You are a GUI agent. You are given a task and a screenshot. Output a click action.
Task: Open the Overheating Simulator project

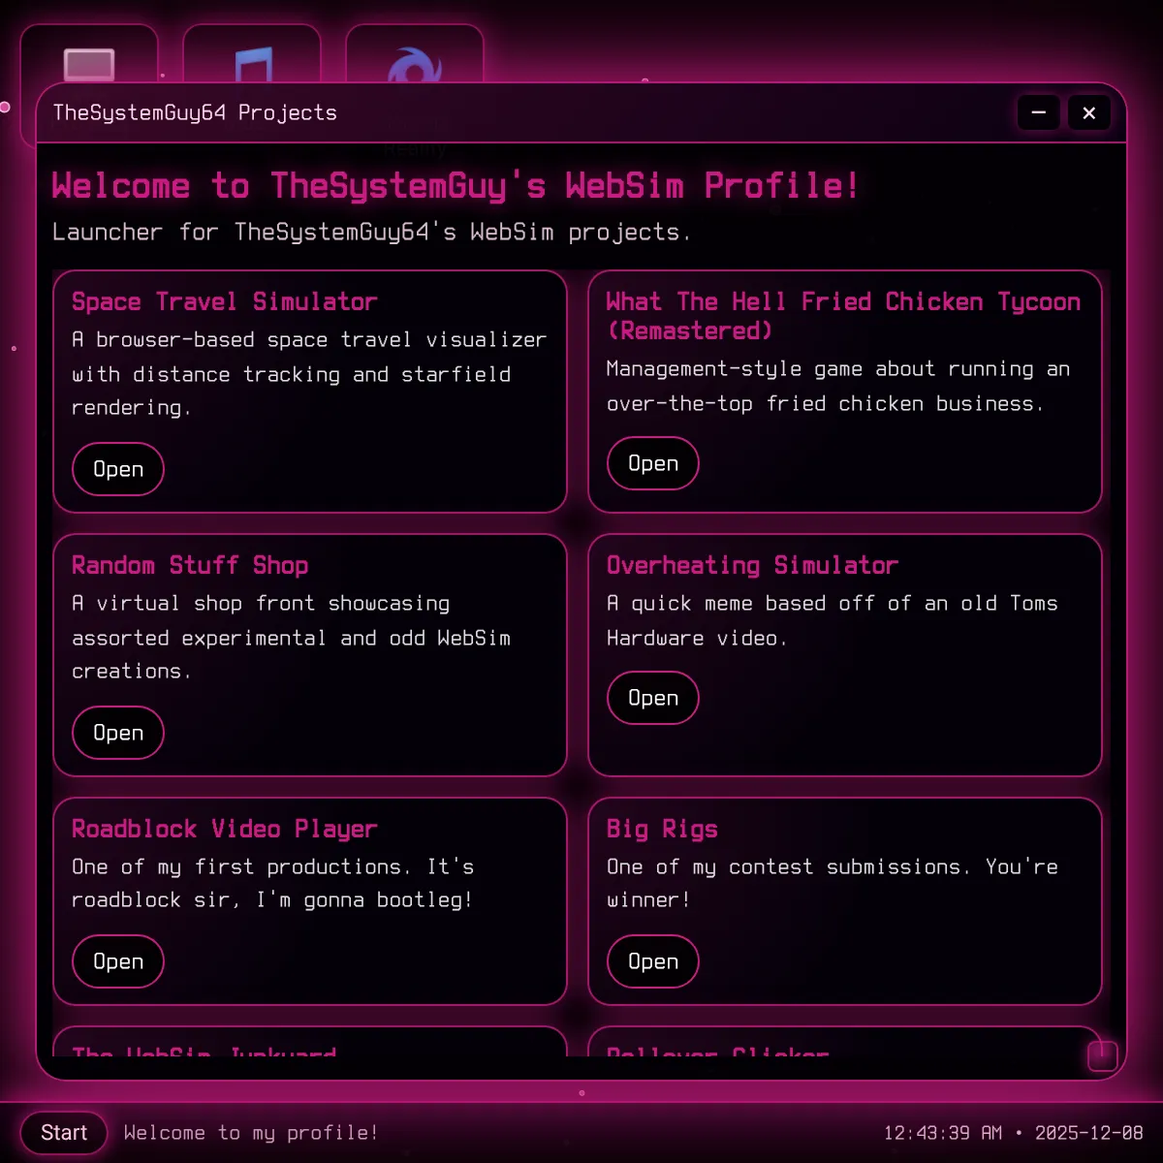coord(652,698)
